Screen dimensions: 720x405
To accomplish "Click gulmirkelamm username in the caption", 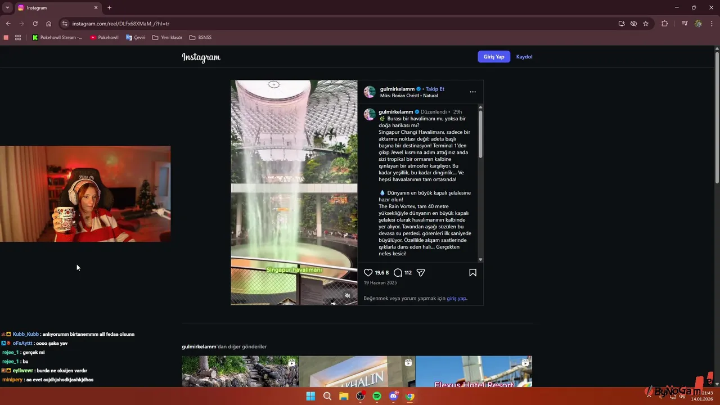I will click(x=396, y=112).
